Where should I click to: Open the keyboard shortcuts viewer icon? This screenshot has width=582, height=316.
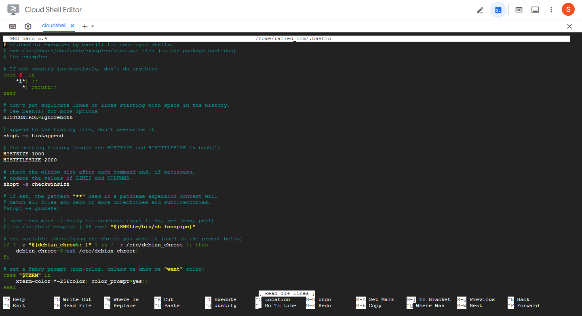(x=12, y=26)
